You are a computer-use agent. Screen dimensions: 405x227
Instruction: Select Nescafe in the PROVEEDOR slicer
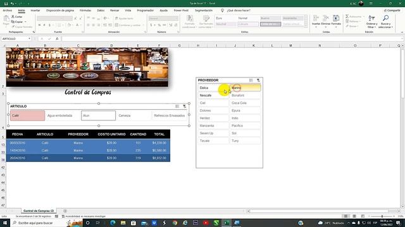213,95
